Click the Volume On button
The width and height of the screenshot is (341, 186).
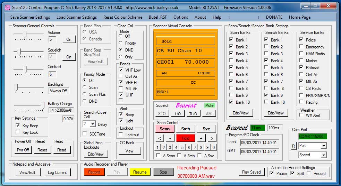pos(69,39)
